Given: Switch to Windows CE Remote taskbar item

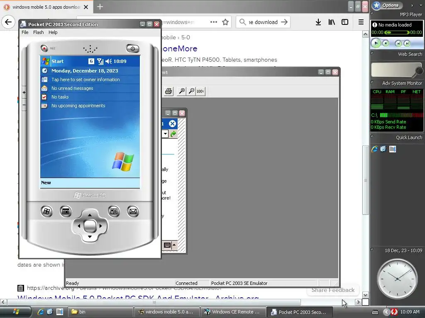Looking at the screenshot, I should click(233, 312).
